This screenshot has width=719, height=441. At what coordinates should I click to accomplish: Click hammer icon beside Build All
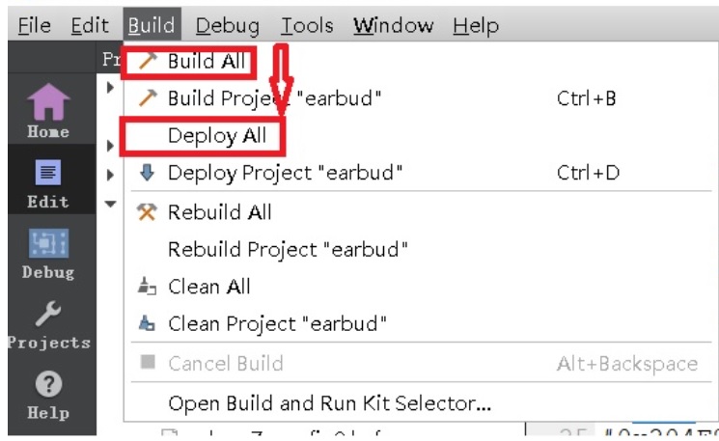click(x=147, y=62)
